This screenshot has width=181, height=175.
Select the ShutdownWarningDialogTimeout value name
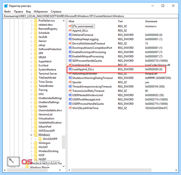pos(93,78)
